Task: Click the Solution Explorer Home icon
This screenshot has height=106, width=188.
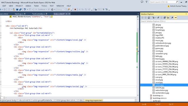Action: point(149,18)
